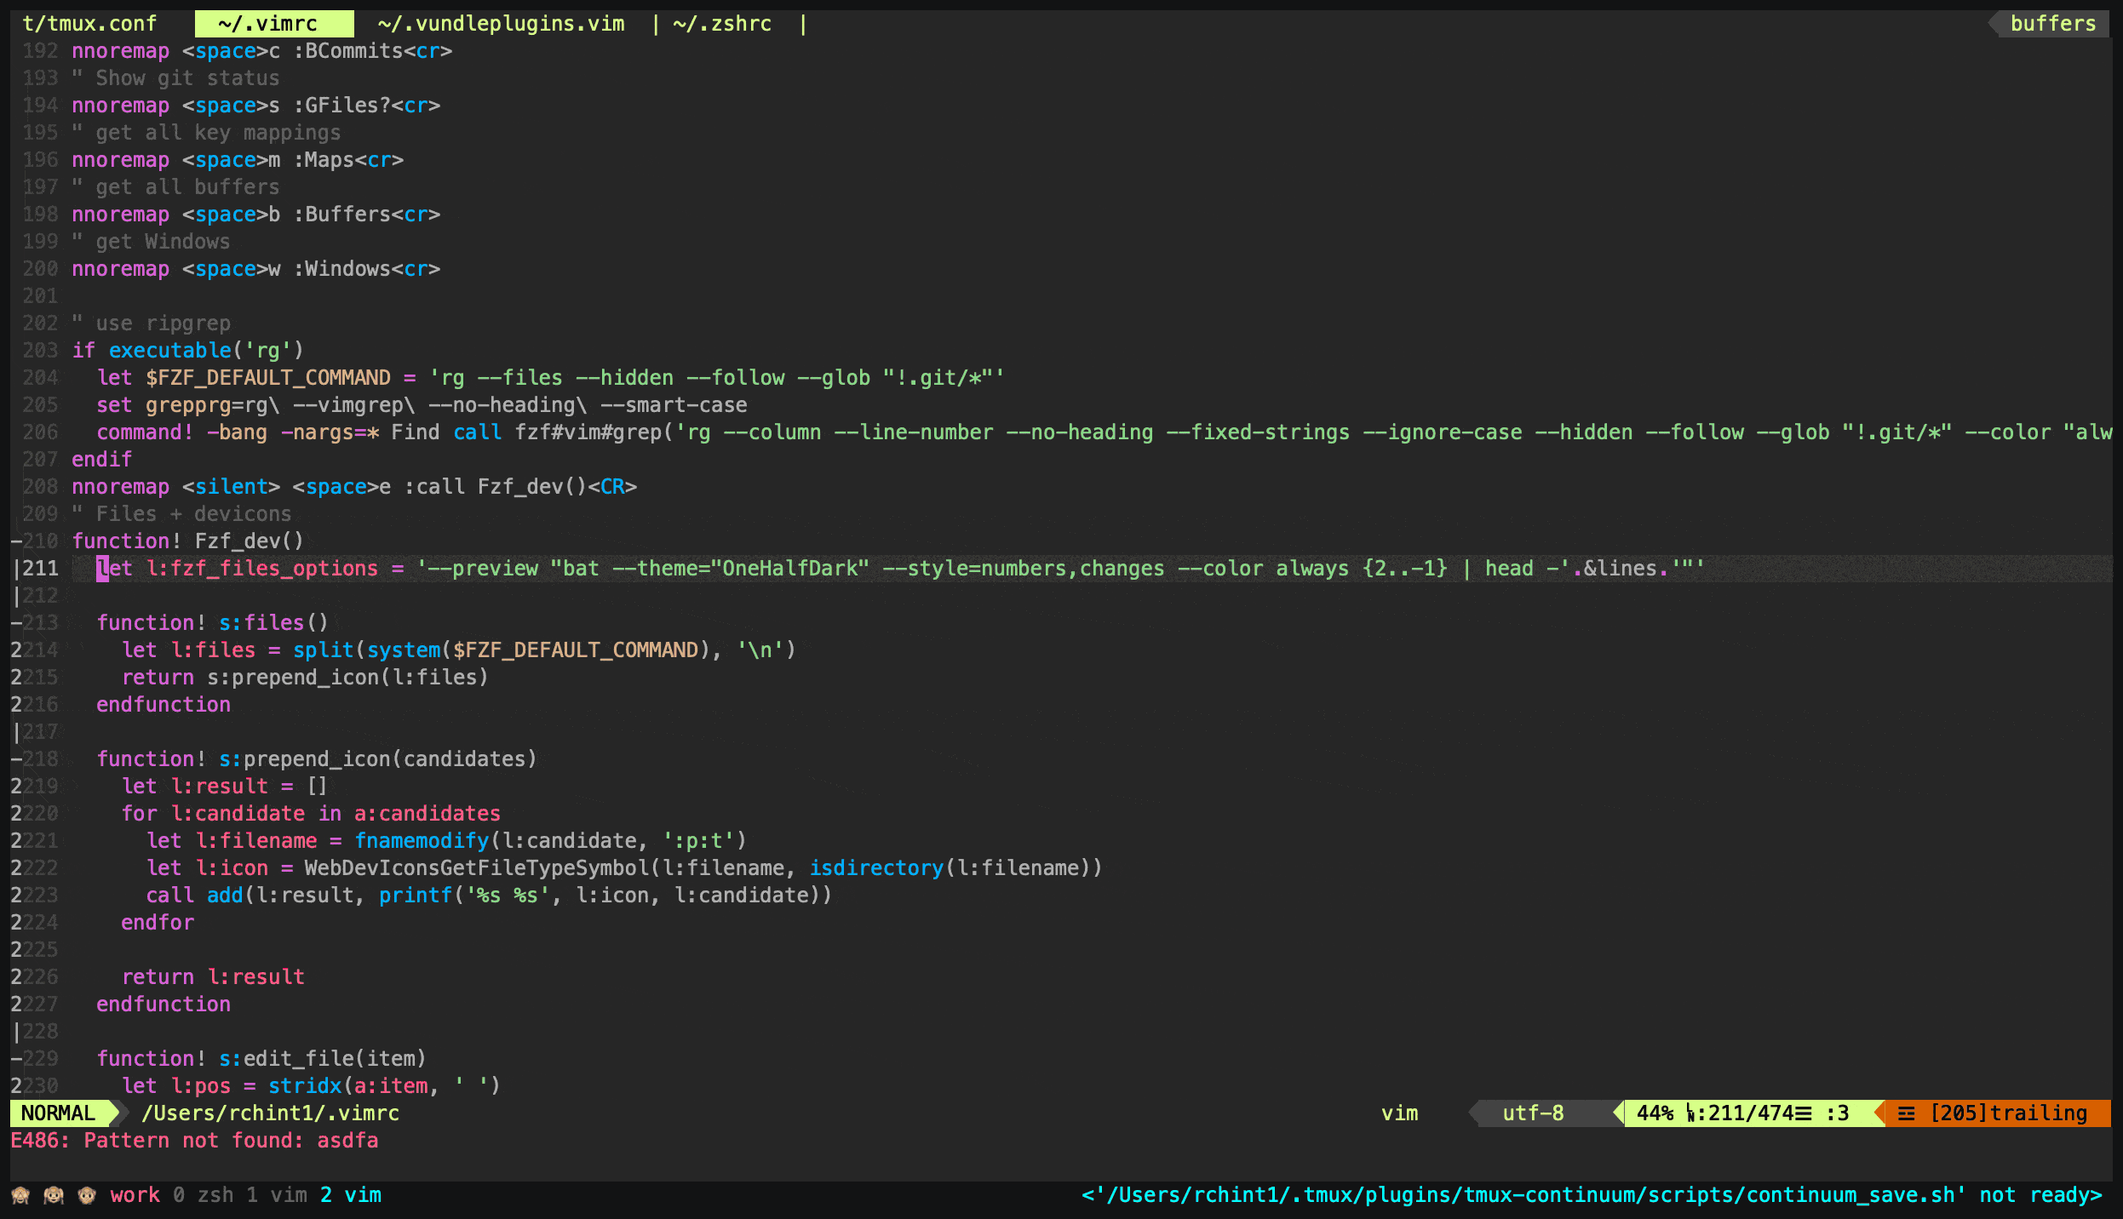Click the :Windows<cr> mapping line
The width and height of the screenshot is (2123, 1219).
255,269
